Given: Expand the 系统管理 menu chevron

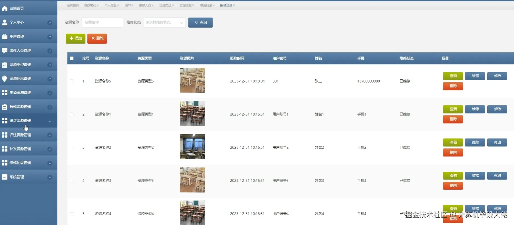Looking at the screenshot, I should [x=50, y=177].
